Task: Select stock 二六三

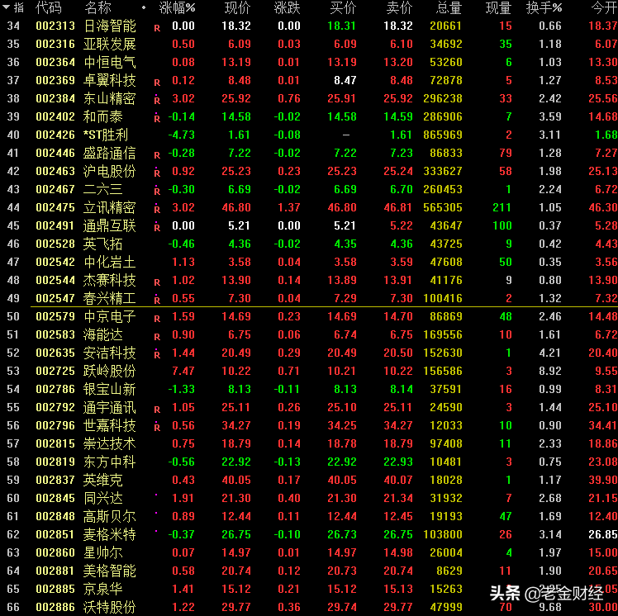Action: tap(103, 189)
